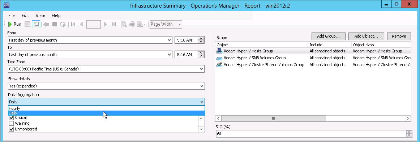Click the stop rendering icon

54,24
